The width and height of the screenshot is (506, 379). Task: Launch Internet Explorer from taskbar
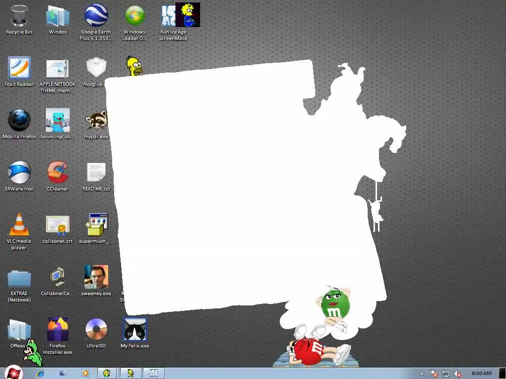[x=40, y=373]
